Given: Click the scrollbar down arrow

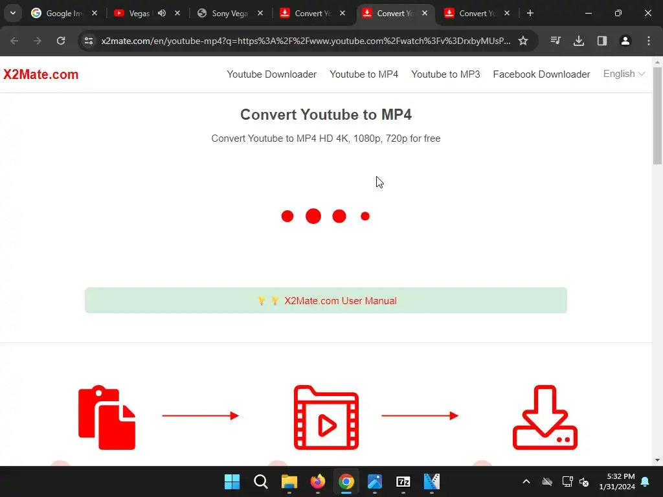Looking at the screenshot, I should coord(657,460).
